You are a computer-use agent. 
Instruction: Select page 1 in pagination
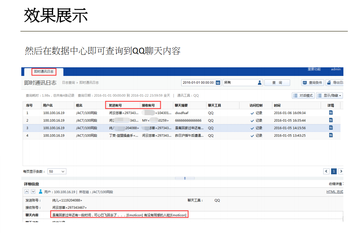pos(334,171)
